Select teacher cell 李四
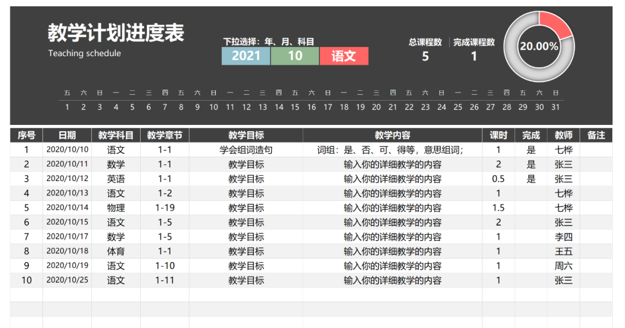The height and width of the screenshot is (328, 625). (x=564, y=237)
